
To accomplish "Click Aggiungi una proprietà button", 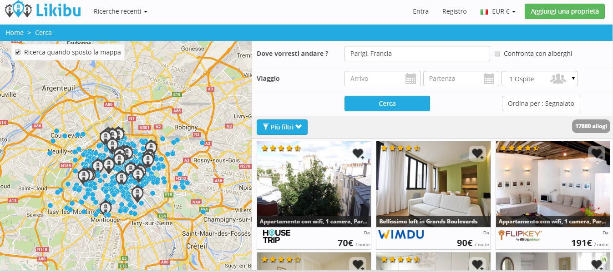I will pyautogui.click(x=565, y=11).
